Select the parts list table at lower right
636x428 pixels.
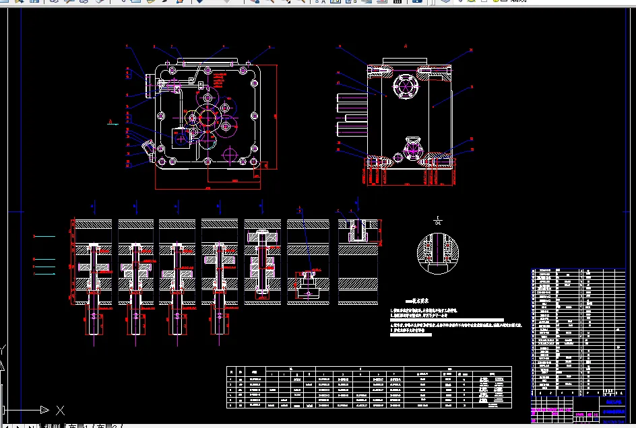point(579,332)
